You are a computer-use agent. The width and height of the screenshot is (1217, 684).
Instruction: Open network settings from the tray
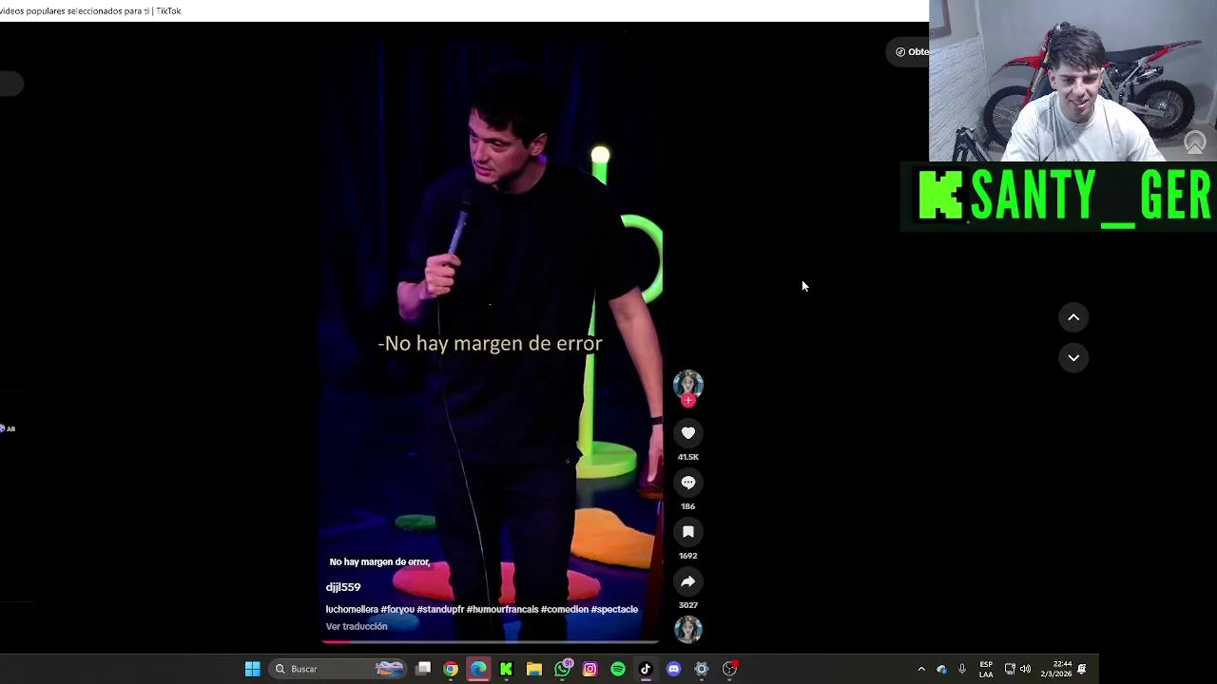(x=1010, y=669)
